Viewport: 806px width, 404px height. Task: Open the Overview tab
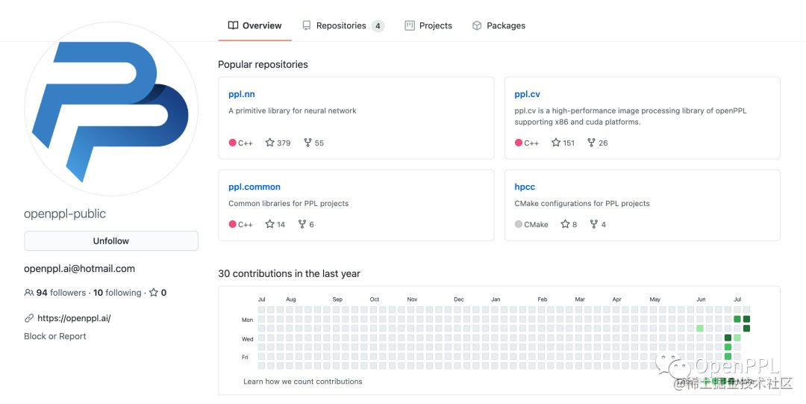[254, 25]
